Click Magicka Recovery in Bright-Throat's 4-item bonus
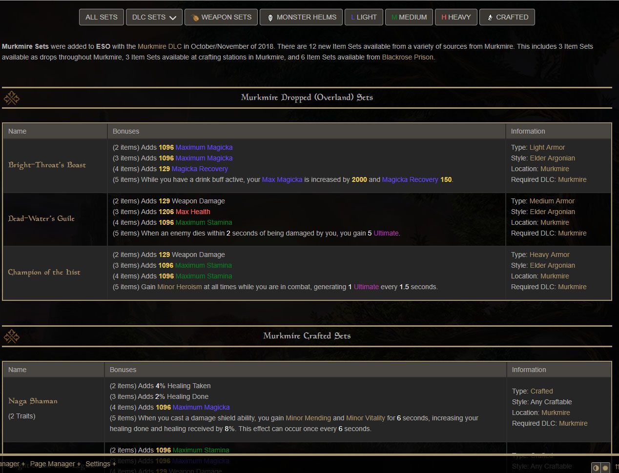Image resolution: width=619 pixels, height=473 pixels. pos(200,169)
